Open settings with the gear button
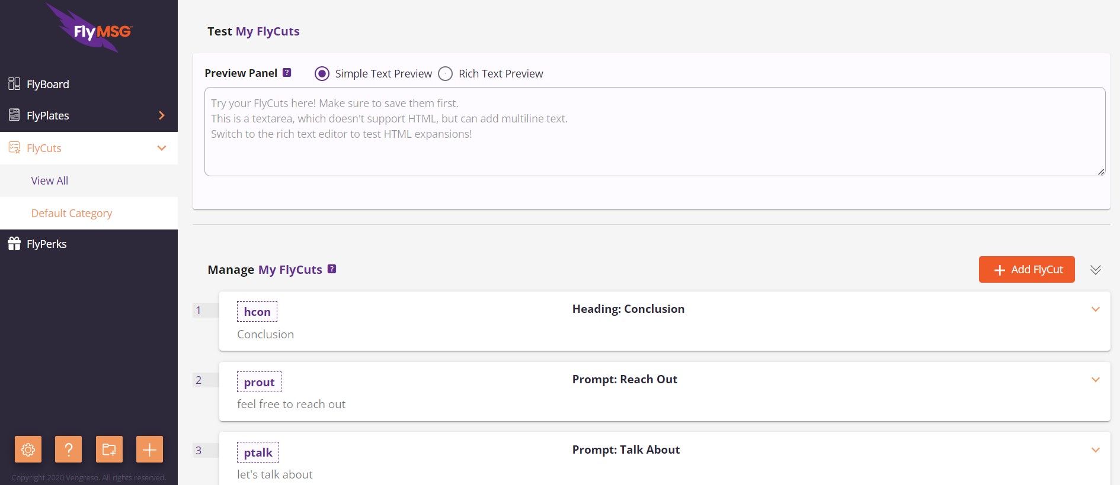This screenshot has width=1120, height=485. coord(28,450)
